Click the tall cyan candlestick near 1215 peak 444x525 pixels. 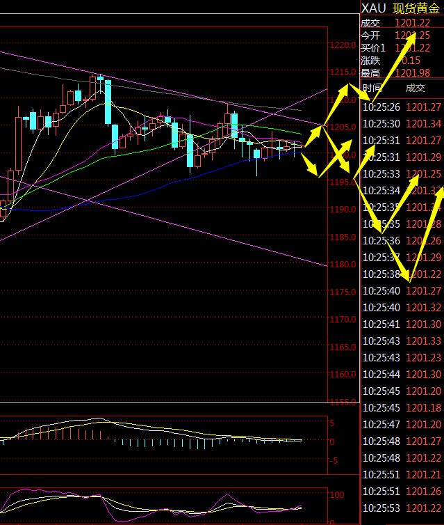(108, 102)
